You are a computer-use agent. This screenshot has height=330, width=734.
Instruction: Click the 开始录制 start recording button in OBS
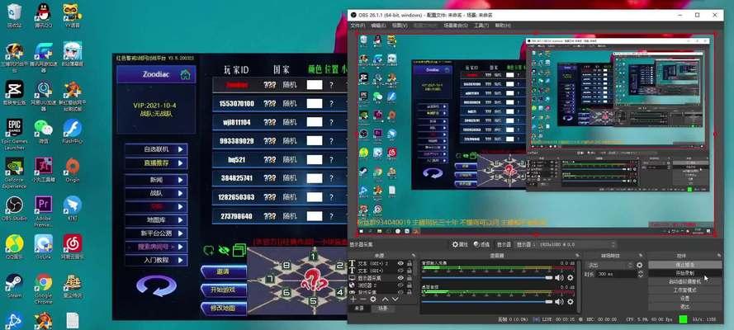684,273
